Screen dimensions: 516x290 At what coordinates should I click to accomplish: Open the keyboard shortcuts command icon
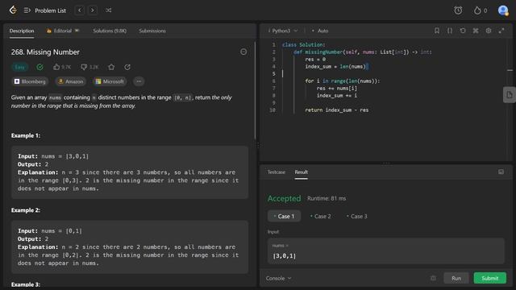tap(476, 31)
